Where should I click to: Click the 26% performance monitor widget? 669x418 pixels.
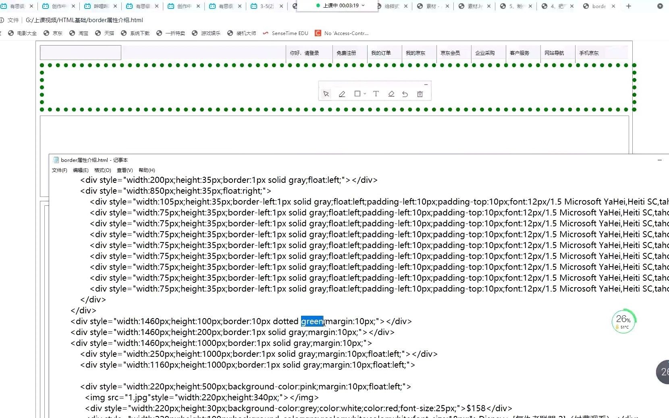623,321
